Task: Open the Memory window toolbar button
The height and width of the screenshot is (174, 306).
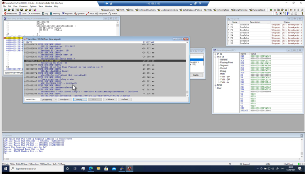Action: (55, 13)
